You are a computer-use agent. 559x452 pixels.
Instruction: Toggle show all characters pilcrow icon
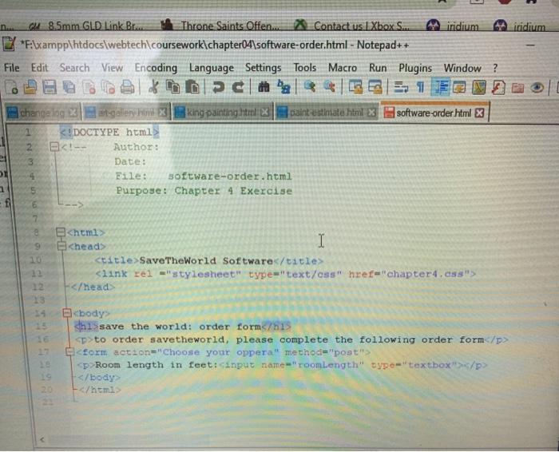(x=421, y=87)
